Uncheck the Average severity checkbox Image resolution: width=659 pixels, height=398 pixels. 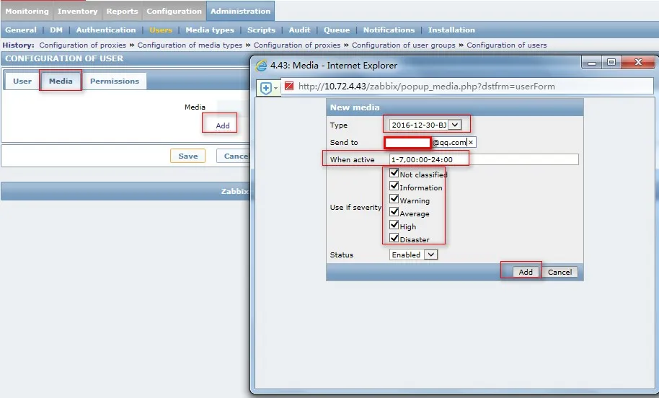(394, 212)
